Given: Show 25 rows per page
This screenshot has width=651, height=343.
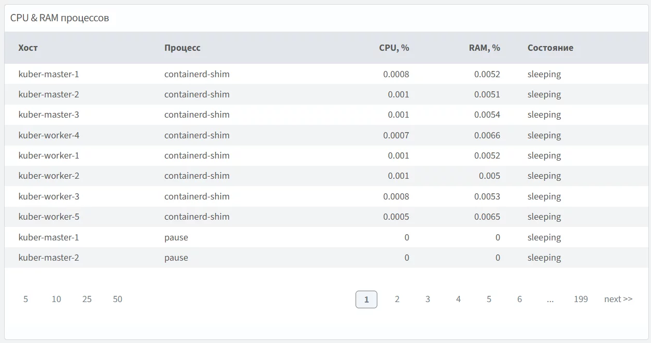Looking at the screenshot, I should pos(87,299).
